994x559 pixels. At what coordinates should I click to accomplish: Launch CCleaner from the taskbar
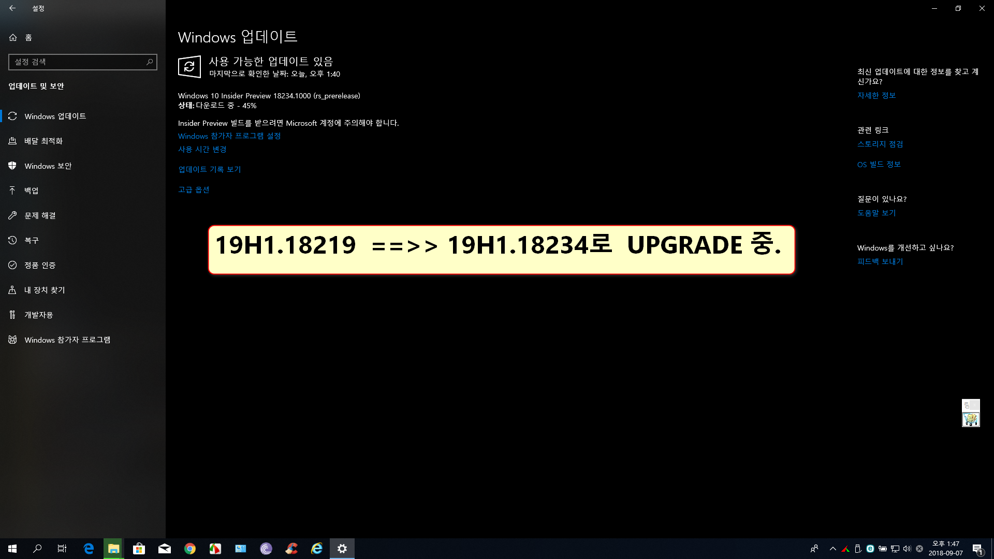click(291, 549)
